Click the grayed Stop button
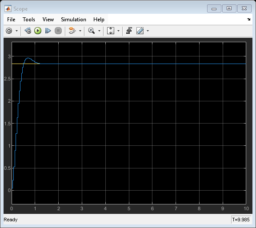Image resolution: width=256 pixels, height=228 pixels. coord(58,31)
